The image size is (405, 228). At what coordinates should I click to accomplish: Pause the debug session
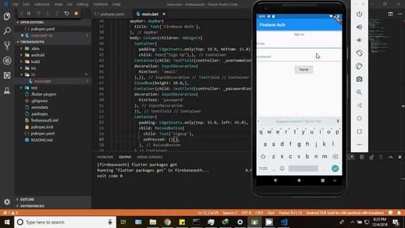coord(28,13)
